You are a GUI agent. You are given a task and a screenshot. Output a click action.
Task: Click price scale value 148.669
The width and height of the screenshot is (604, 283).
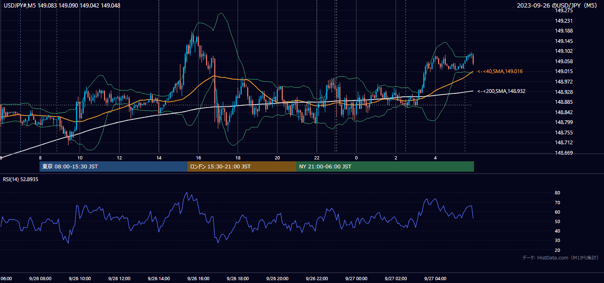564,153
